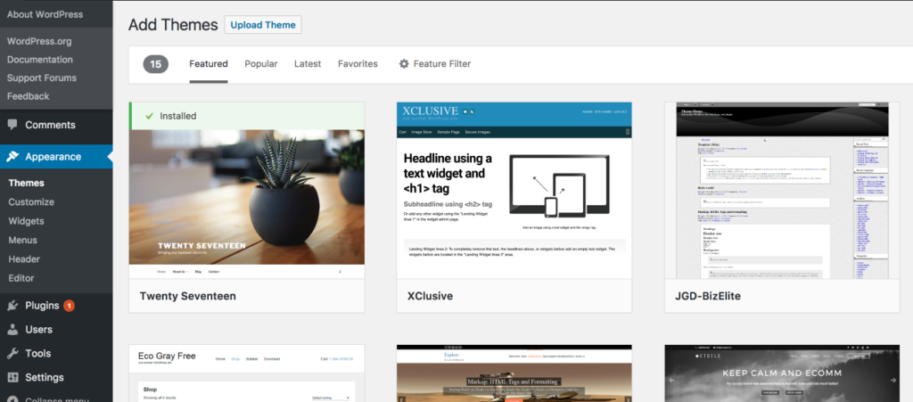Switch to the Favorites tab
This screenshot has height=402, width=913.
tap(358, 64)
